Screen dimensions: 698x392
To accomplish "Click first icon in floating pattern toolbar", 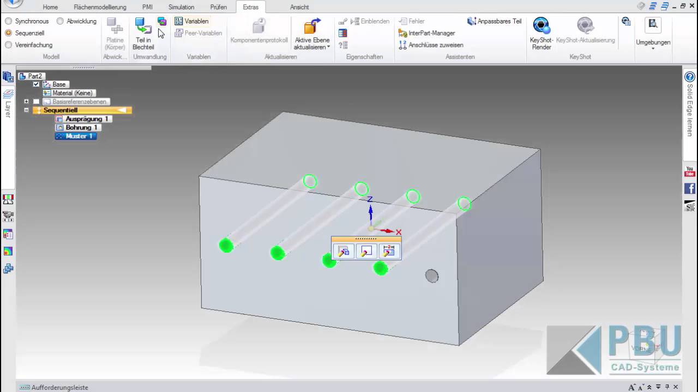I will point(344,251).
